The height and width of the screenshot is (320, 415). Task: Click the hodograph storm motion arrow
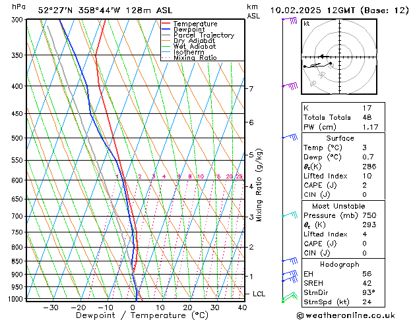320,57
